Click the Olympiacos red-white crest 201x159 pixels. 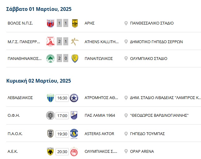pos(74,152)
